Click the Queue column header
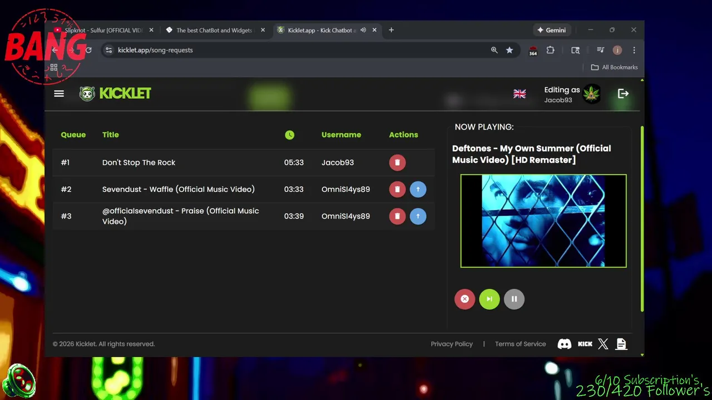 tap(73, 135)
